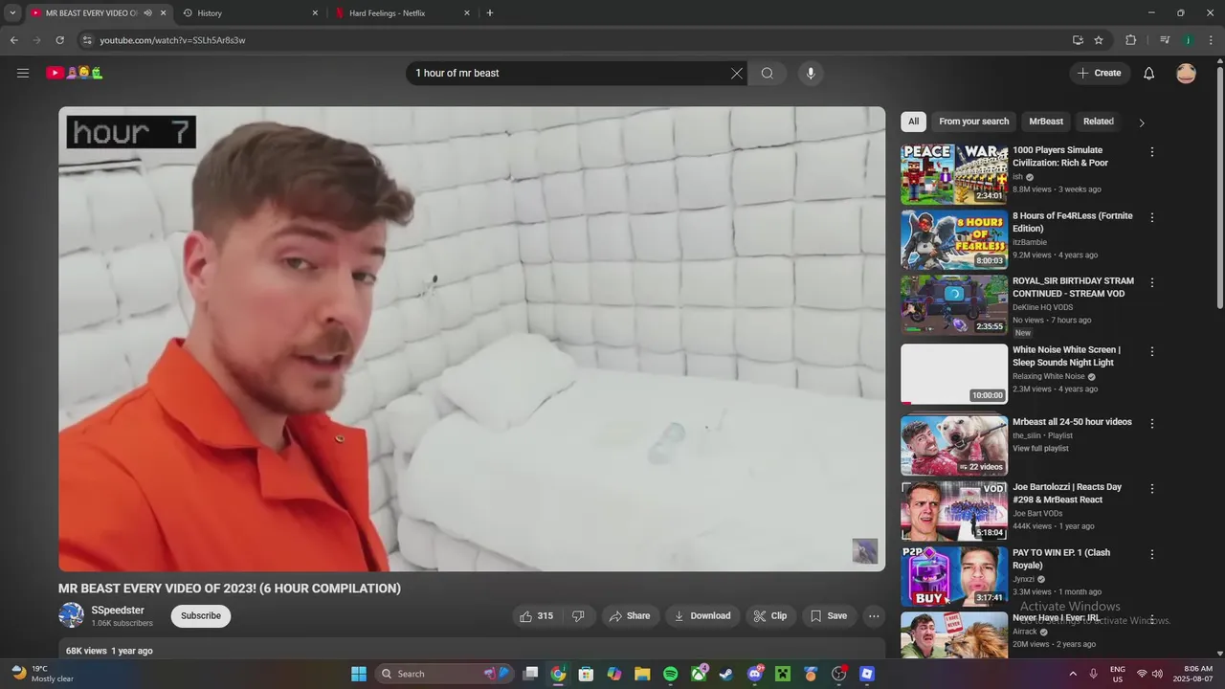
Task: Open options menu for Joe Bartolozzi Reacts
Action: (1152, 488)
